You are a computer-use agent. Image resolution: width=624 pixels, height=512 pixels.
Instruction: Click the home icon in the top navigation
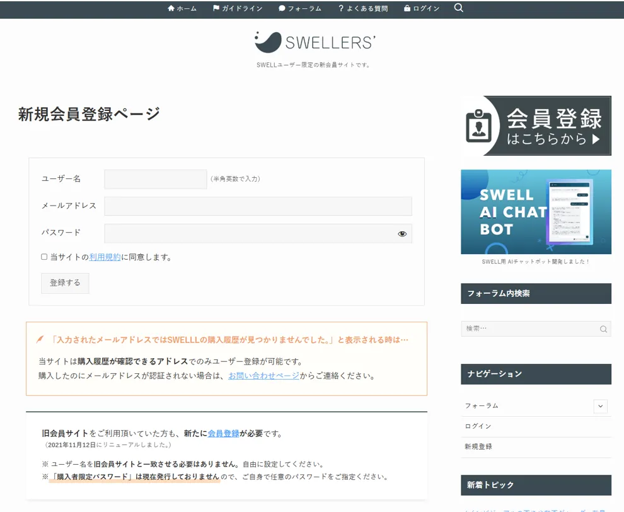pos(171,9)
